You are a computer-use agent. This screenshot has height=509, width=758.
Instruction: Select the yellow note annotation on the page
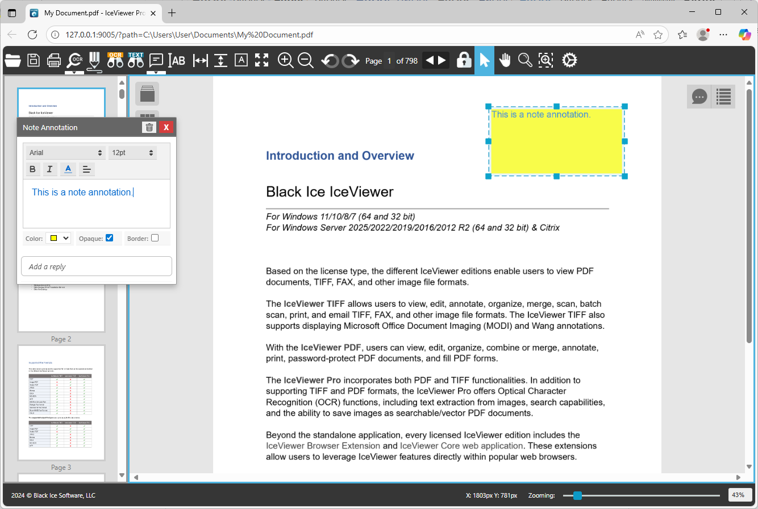tap(557, 141)
